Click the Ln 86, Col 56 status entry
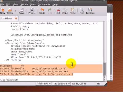 (79, 84)
